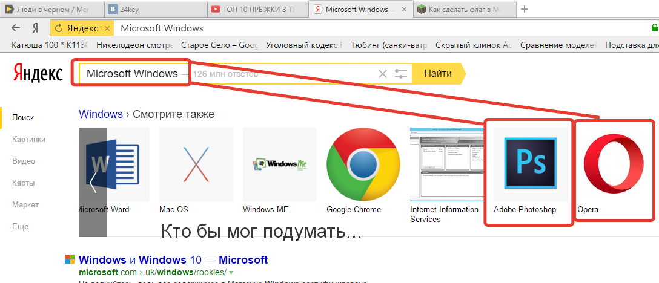Click the Internet Information Services caption
This screenshot has height=283, width=659.
pyautogui.click(x=444, y=214)
